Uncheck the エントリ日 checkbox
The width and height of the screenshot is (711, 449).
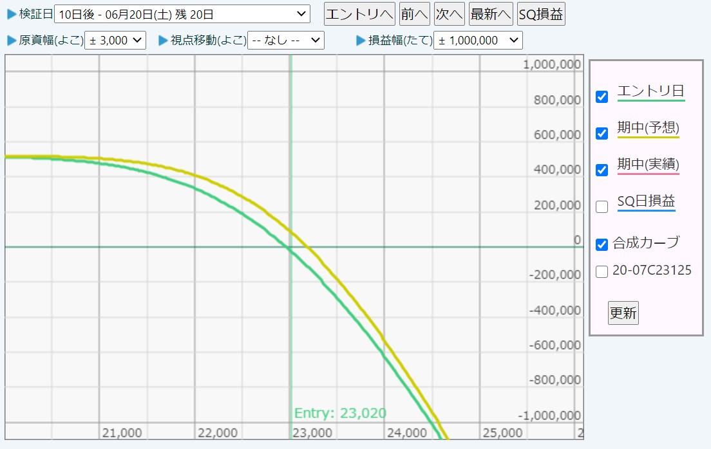(602, 97)
